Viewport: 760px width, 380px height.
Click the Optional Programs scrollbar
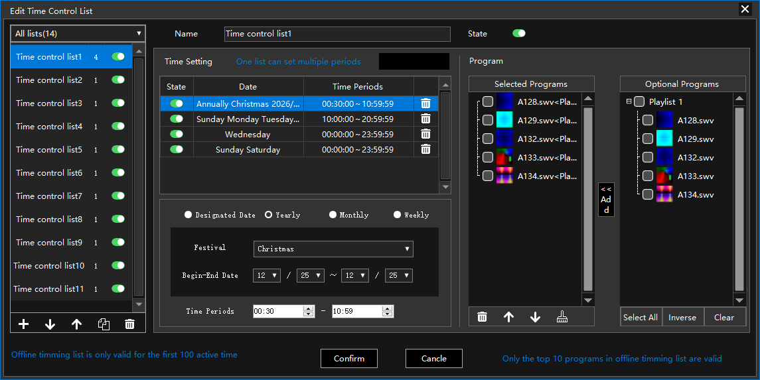(x=739, y=200)
